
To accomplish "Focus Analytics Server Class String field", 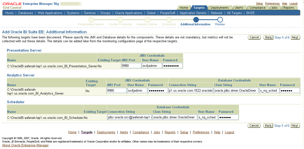I will tap(236, 90).
